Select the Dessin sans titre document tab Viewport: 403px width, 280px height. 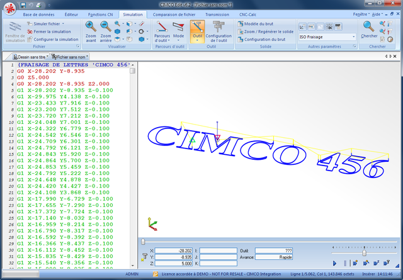(30, 57)
